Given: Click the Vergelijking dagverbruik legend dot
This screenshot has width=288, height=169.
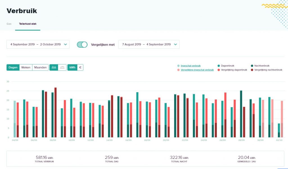Looking at the screenshot, I should pos(219,70).
